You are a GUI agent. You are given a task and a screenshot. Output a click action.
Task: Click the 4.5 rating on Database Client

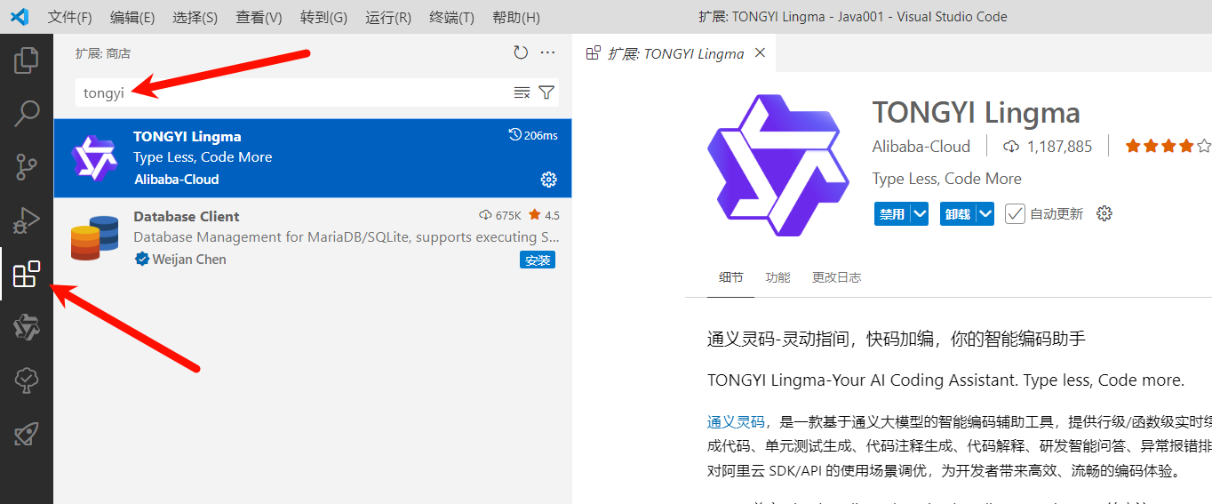[544, 215]
